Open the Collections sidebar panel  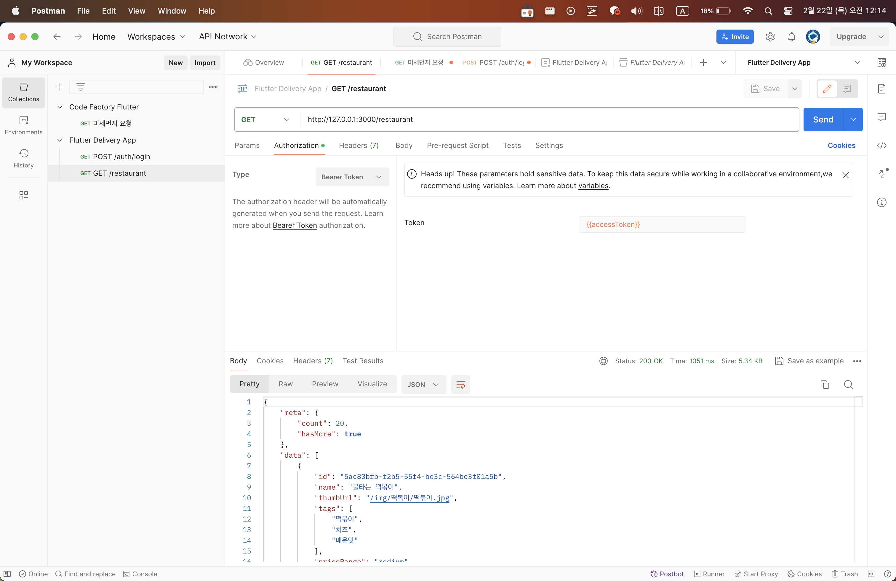coord(23,93)
